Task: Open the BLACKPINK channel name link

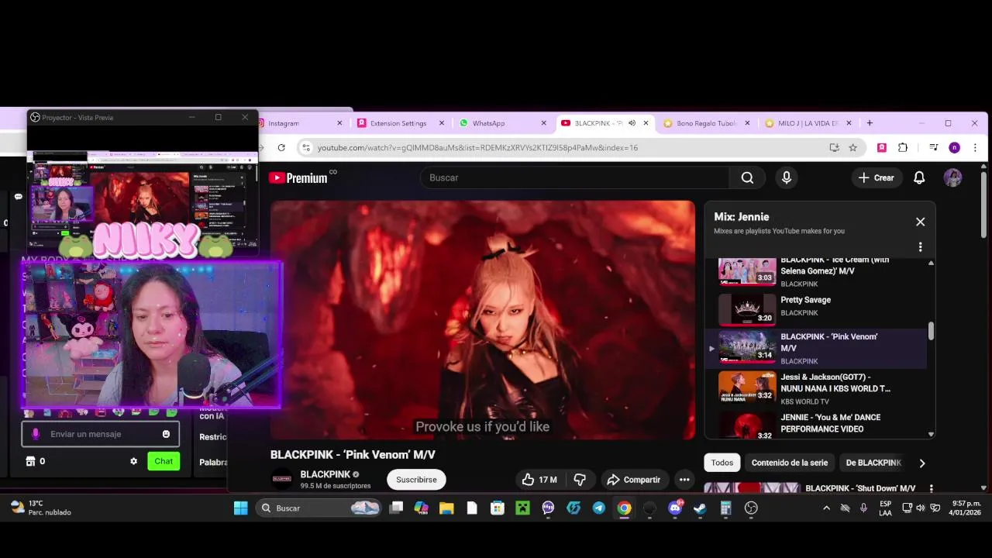Action: (x=325, y=474)
